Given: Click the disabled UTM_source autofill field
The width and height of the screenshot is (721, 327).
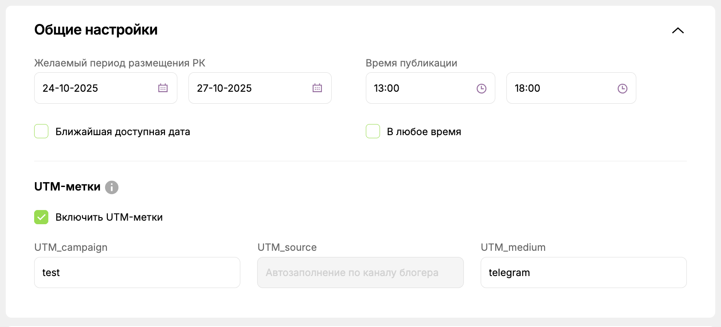Looking at the screenshot, I should tap(360, 272).
